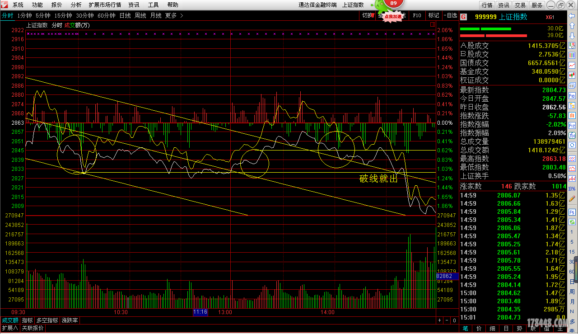
Task: Click the orange 自 sidebar icon
Action: pyautogui.click(x=572, y=115)
